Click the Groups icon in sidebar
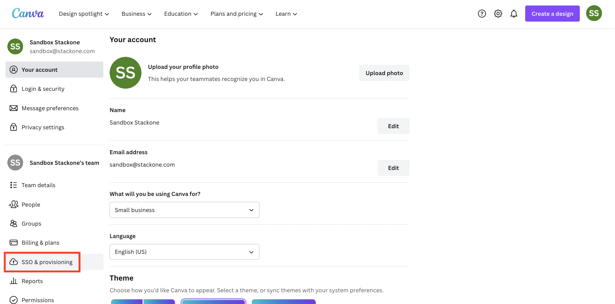This screenshot has width=615, height=304. [14, 223]
